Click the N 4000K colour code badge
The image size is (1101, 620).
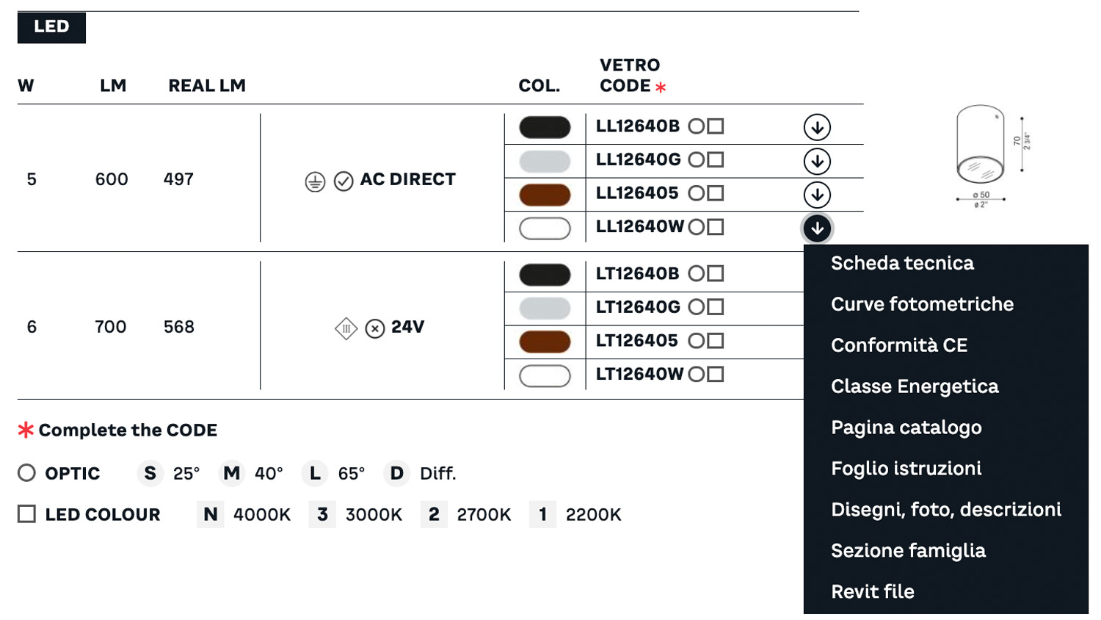[210, 515]
